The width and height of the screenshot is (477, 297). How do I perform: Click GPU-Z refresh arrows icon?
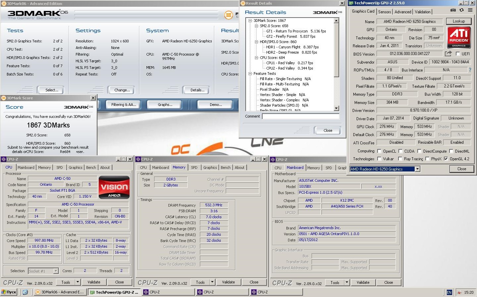[x=461, y=10]
